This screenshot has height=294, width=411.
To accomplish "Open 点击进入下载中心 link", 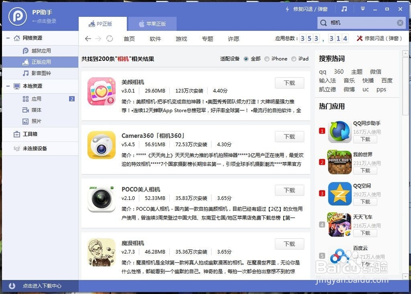I will click(x=42, y=286).
